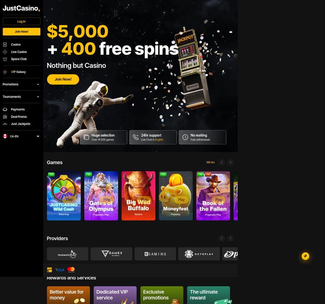Click the Log In button
The height and width of the screenshot is (304, 325).
coord(22,21)
